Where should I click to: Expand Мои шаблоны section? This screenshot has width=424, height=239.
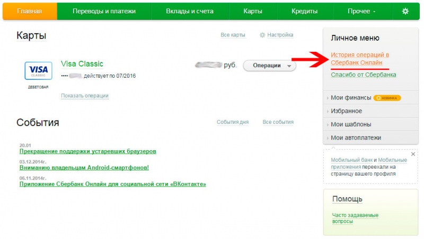(350, 124)
